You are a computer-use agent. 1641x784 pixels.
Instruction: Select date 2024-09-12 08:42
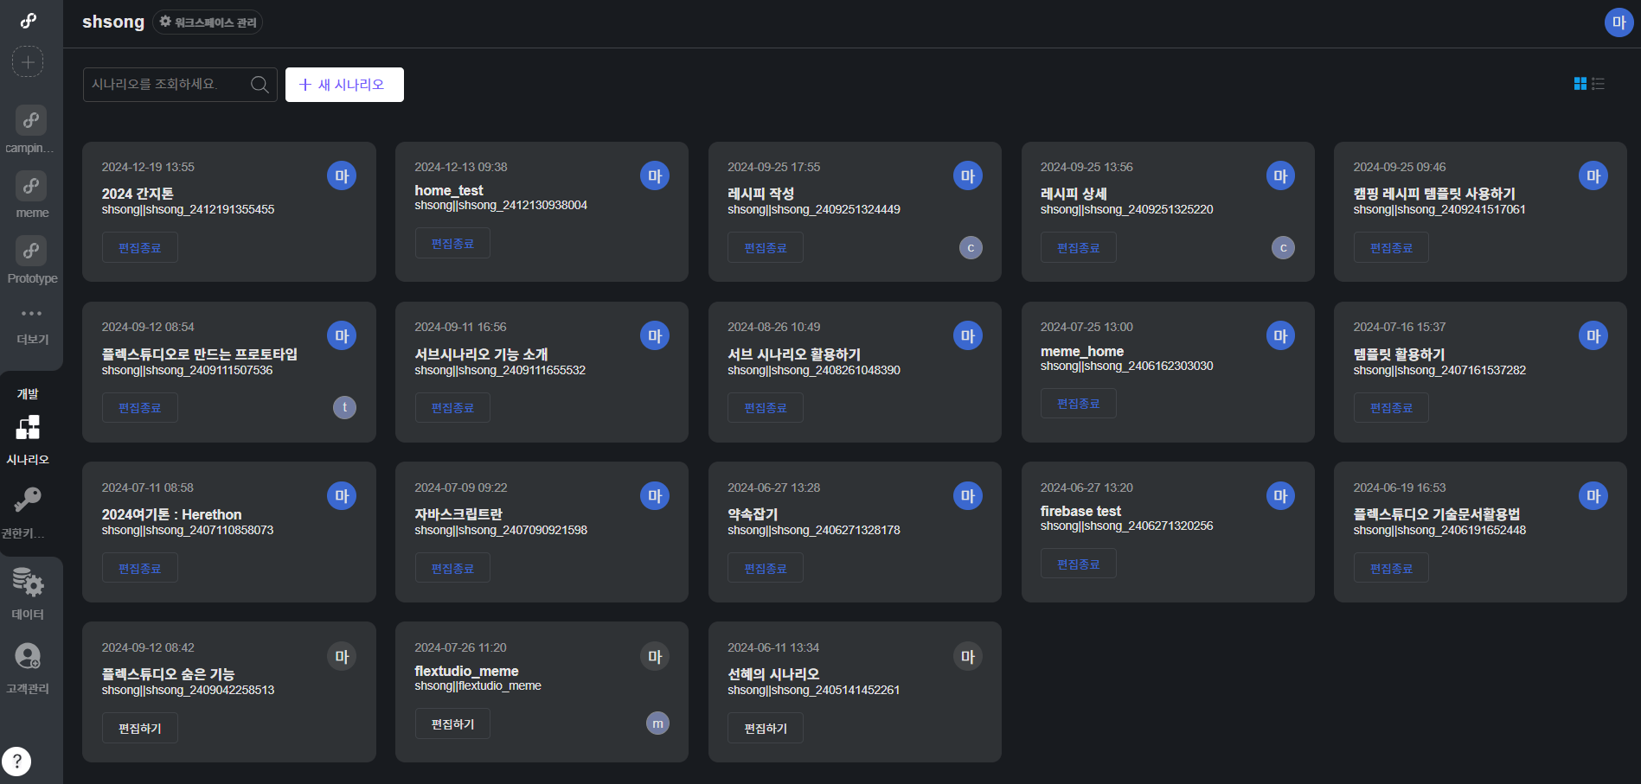[148, 647]
